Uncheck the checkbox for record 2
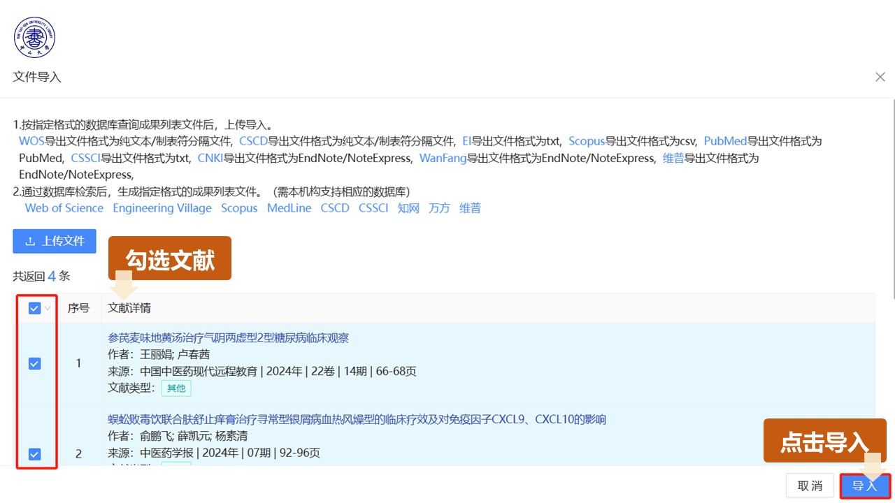Screen dimensions: 895x503 34,454
